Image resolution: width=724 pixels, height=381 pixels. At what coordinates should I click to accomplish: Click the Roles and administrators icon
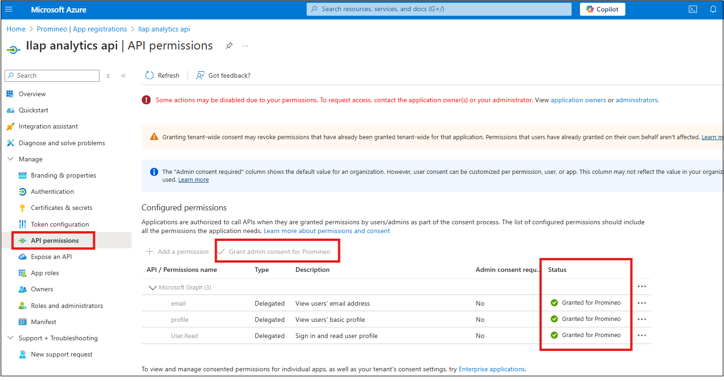(x=22, y=306)
